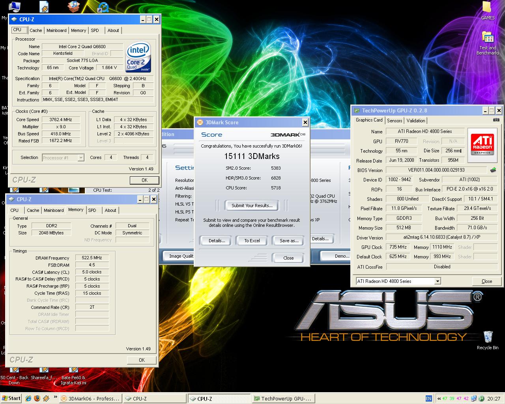Open the Validation tab in GPU-Z
505x404 pixels.
(416, 121)
